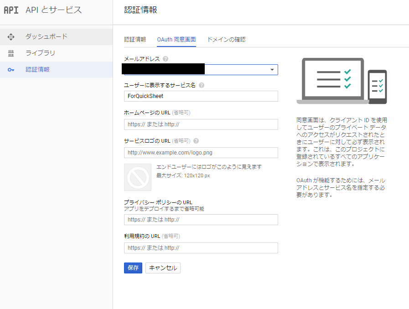Image resolution: width=409 pixels, height=309 pixels.
Task: Select the dashboard grid icon in the sidebar
Action: point(11,36)
